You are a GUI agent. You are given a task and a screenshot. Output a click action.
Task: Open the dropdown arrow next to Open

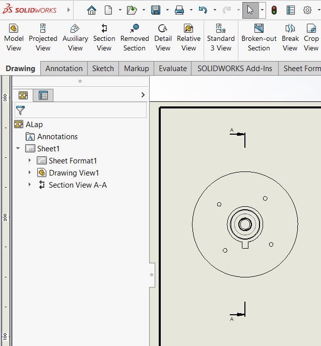144,10
